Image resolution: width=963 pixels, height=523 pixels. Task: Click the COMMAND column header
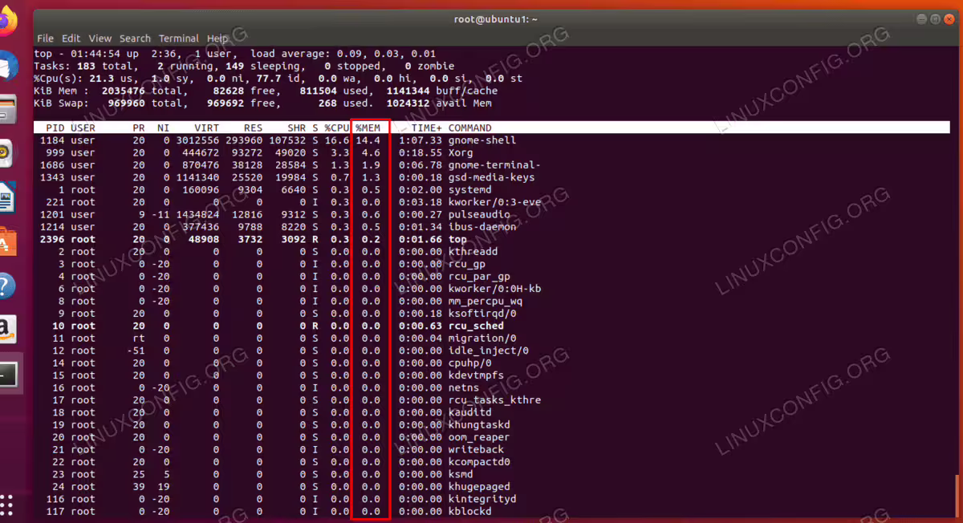pyautogui.click(x=470, y=128)
